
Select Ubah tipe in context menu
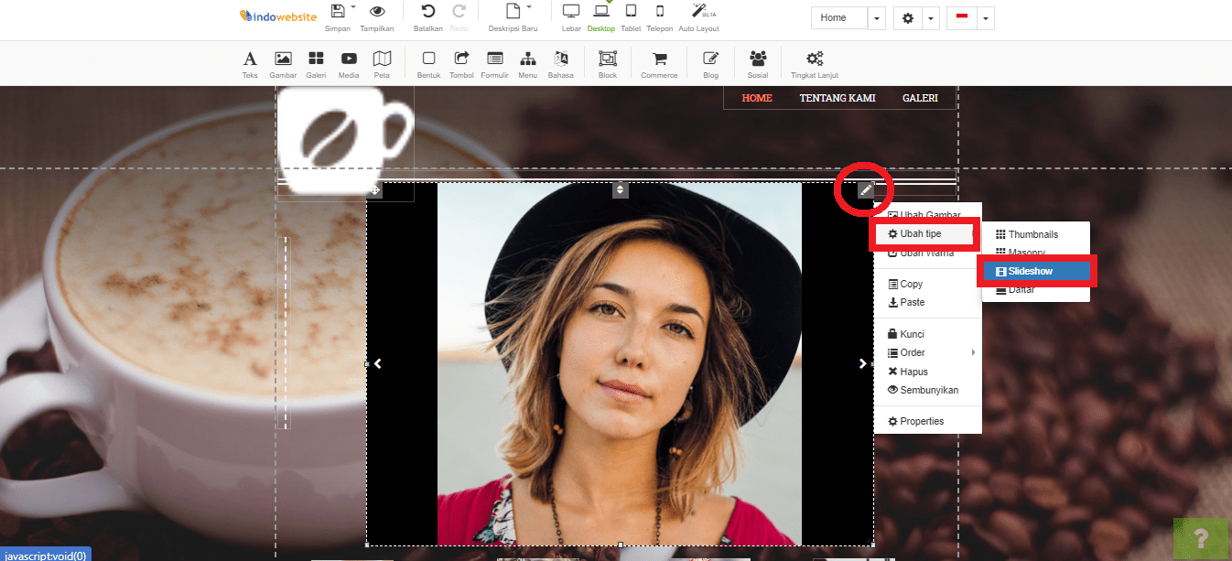pos(923,232)
